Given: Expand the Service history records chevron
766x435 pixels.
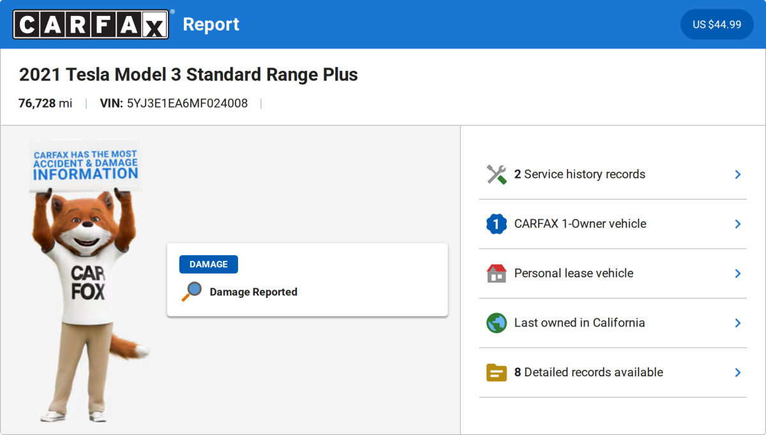Looking at the screenshot, I should coord(737,174).
